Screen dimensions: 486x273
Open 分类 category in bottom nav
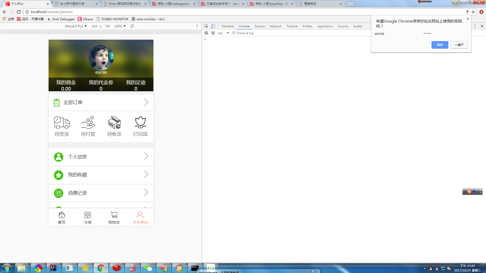(x=88, y=218)
